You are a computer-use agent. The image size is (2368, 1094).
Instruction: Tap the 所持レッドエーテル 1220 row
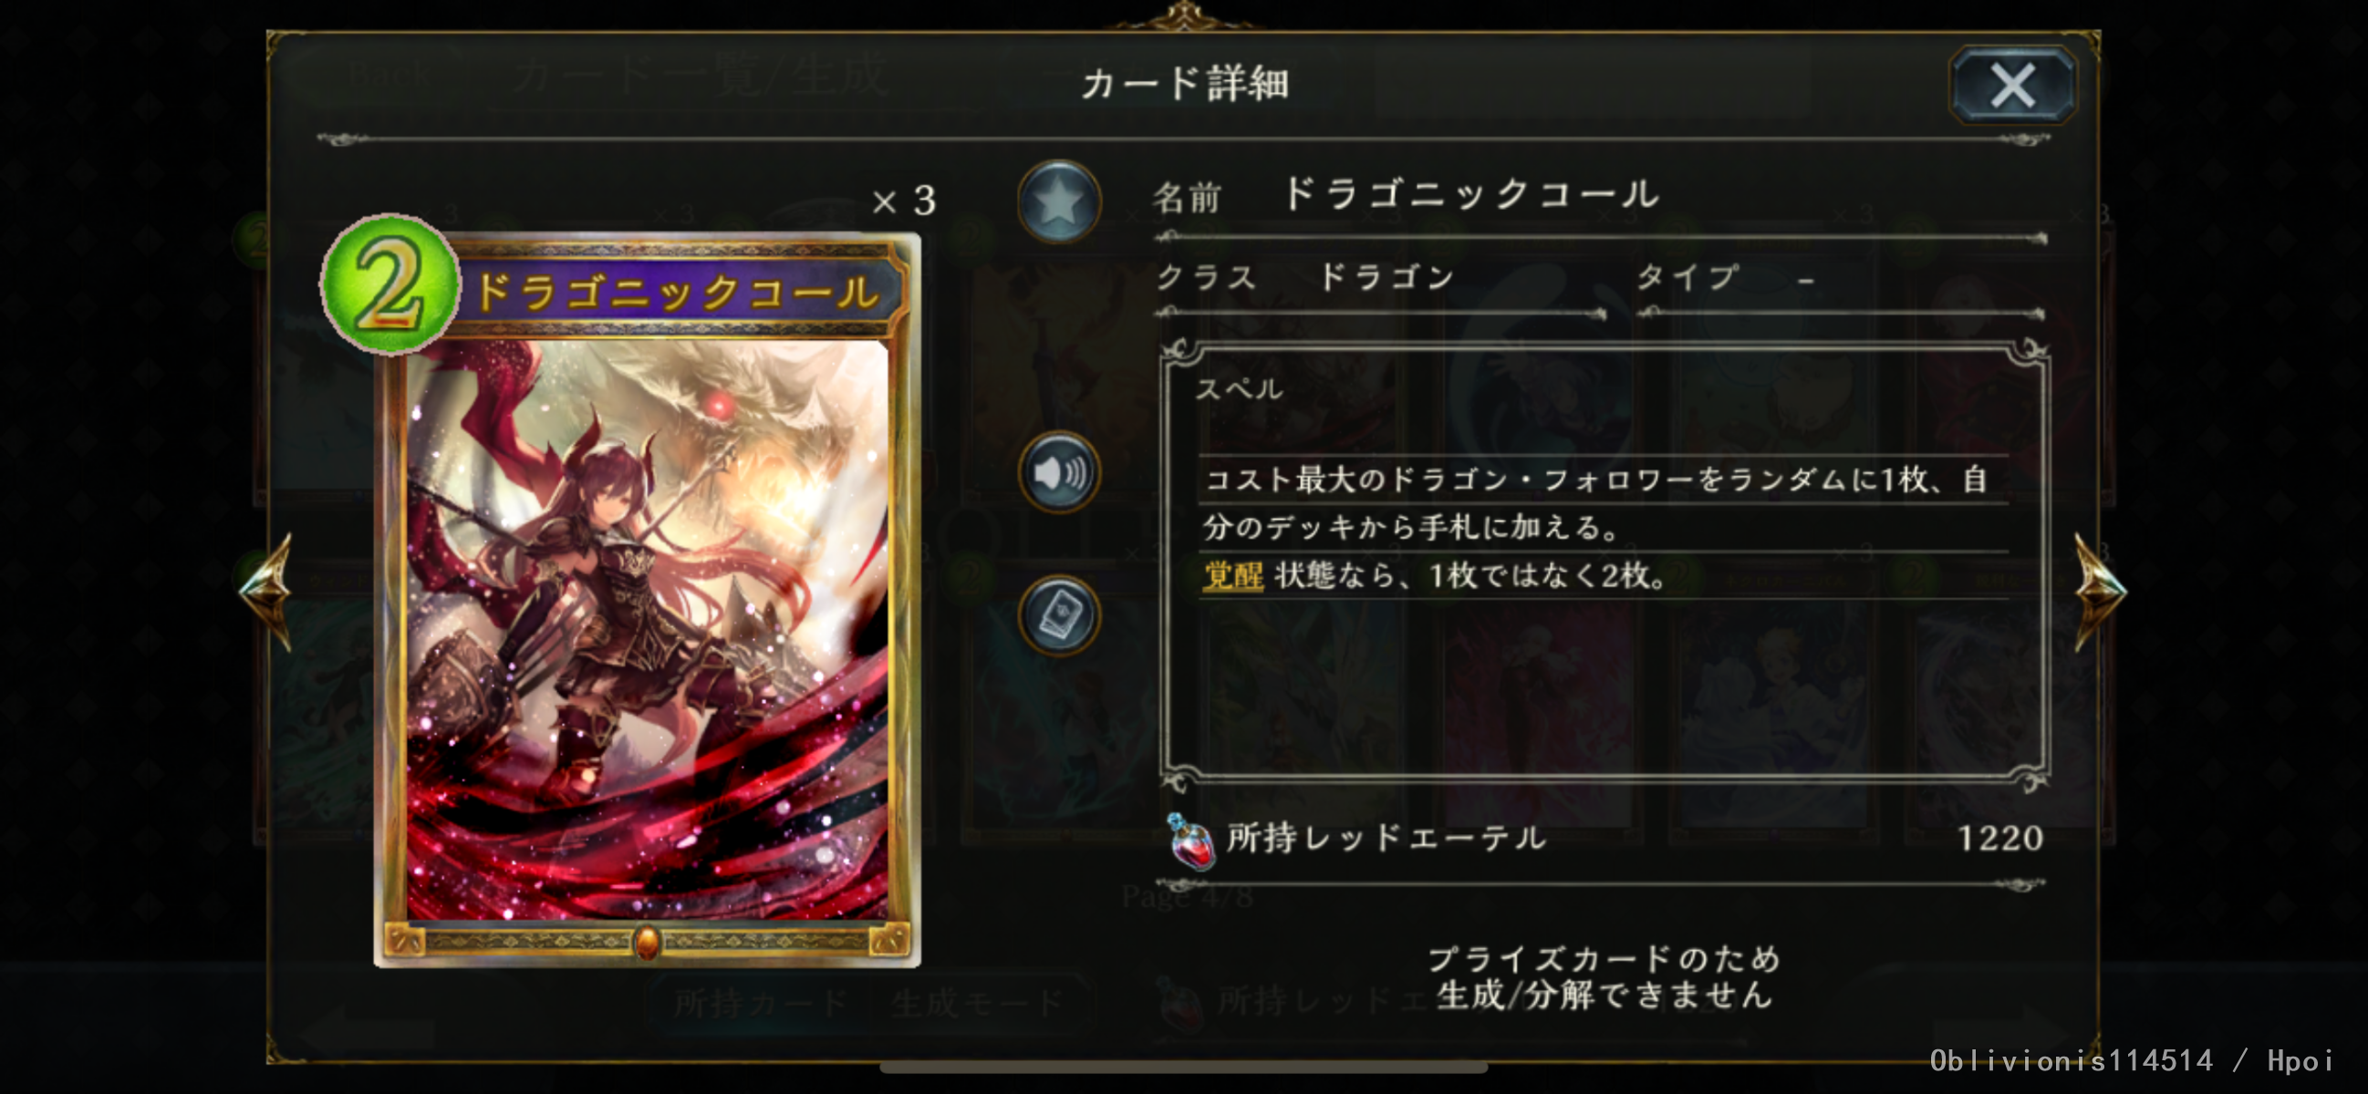tap(1605, 839)
